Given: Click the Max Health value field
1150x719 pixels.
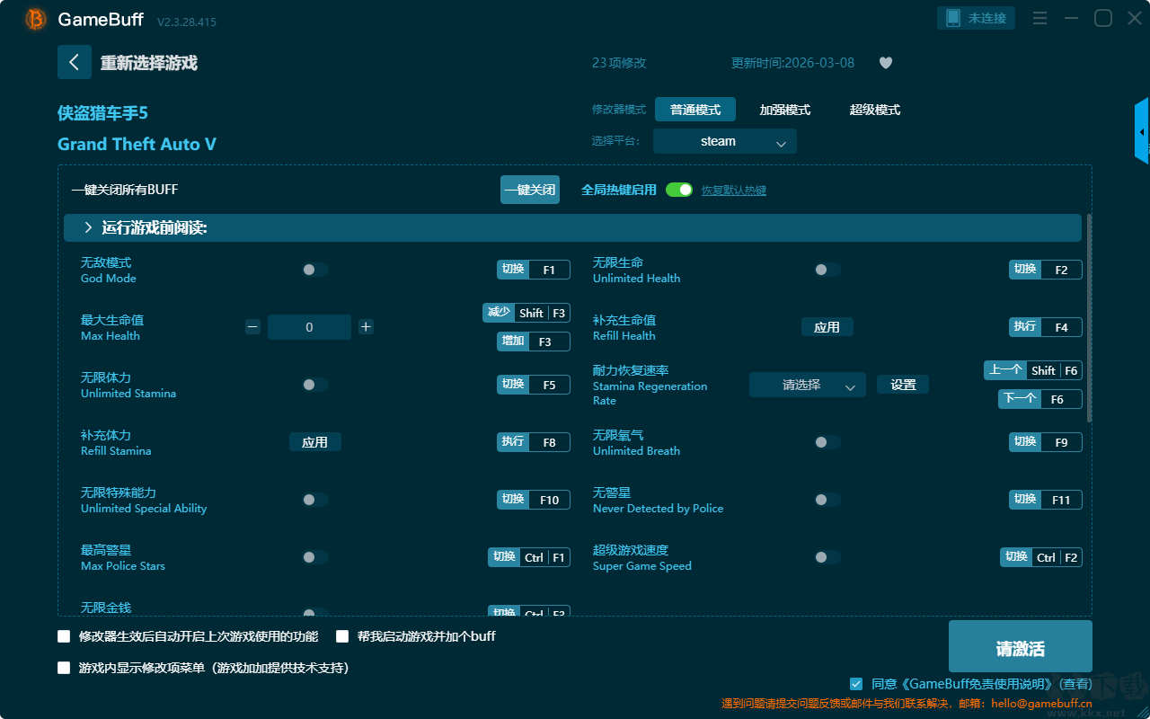Looking at the screenshot, I should tap(309, 327).
